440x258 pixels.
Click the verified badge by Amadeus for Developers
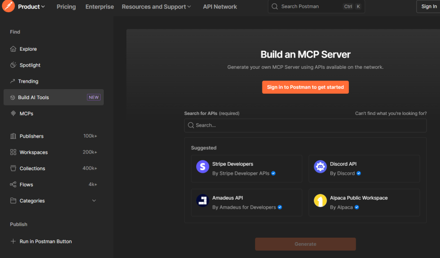(280, 207)
